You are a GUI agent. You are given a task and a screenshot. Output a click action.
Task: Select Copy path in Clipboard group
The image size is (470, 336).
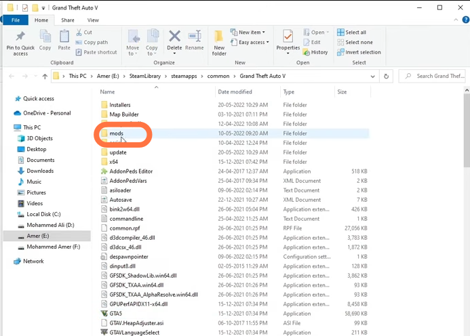pos(92,42)
